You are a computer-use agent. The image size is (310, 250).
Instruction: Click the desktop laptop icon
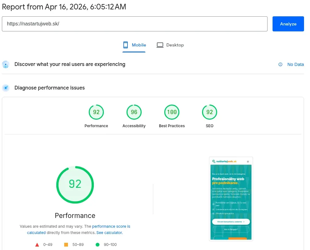(160, 45)
